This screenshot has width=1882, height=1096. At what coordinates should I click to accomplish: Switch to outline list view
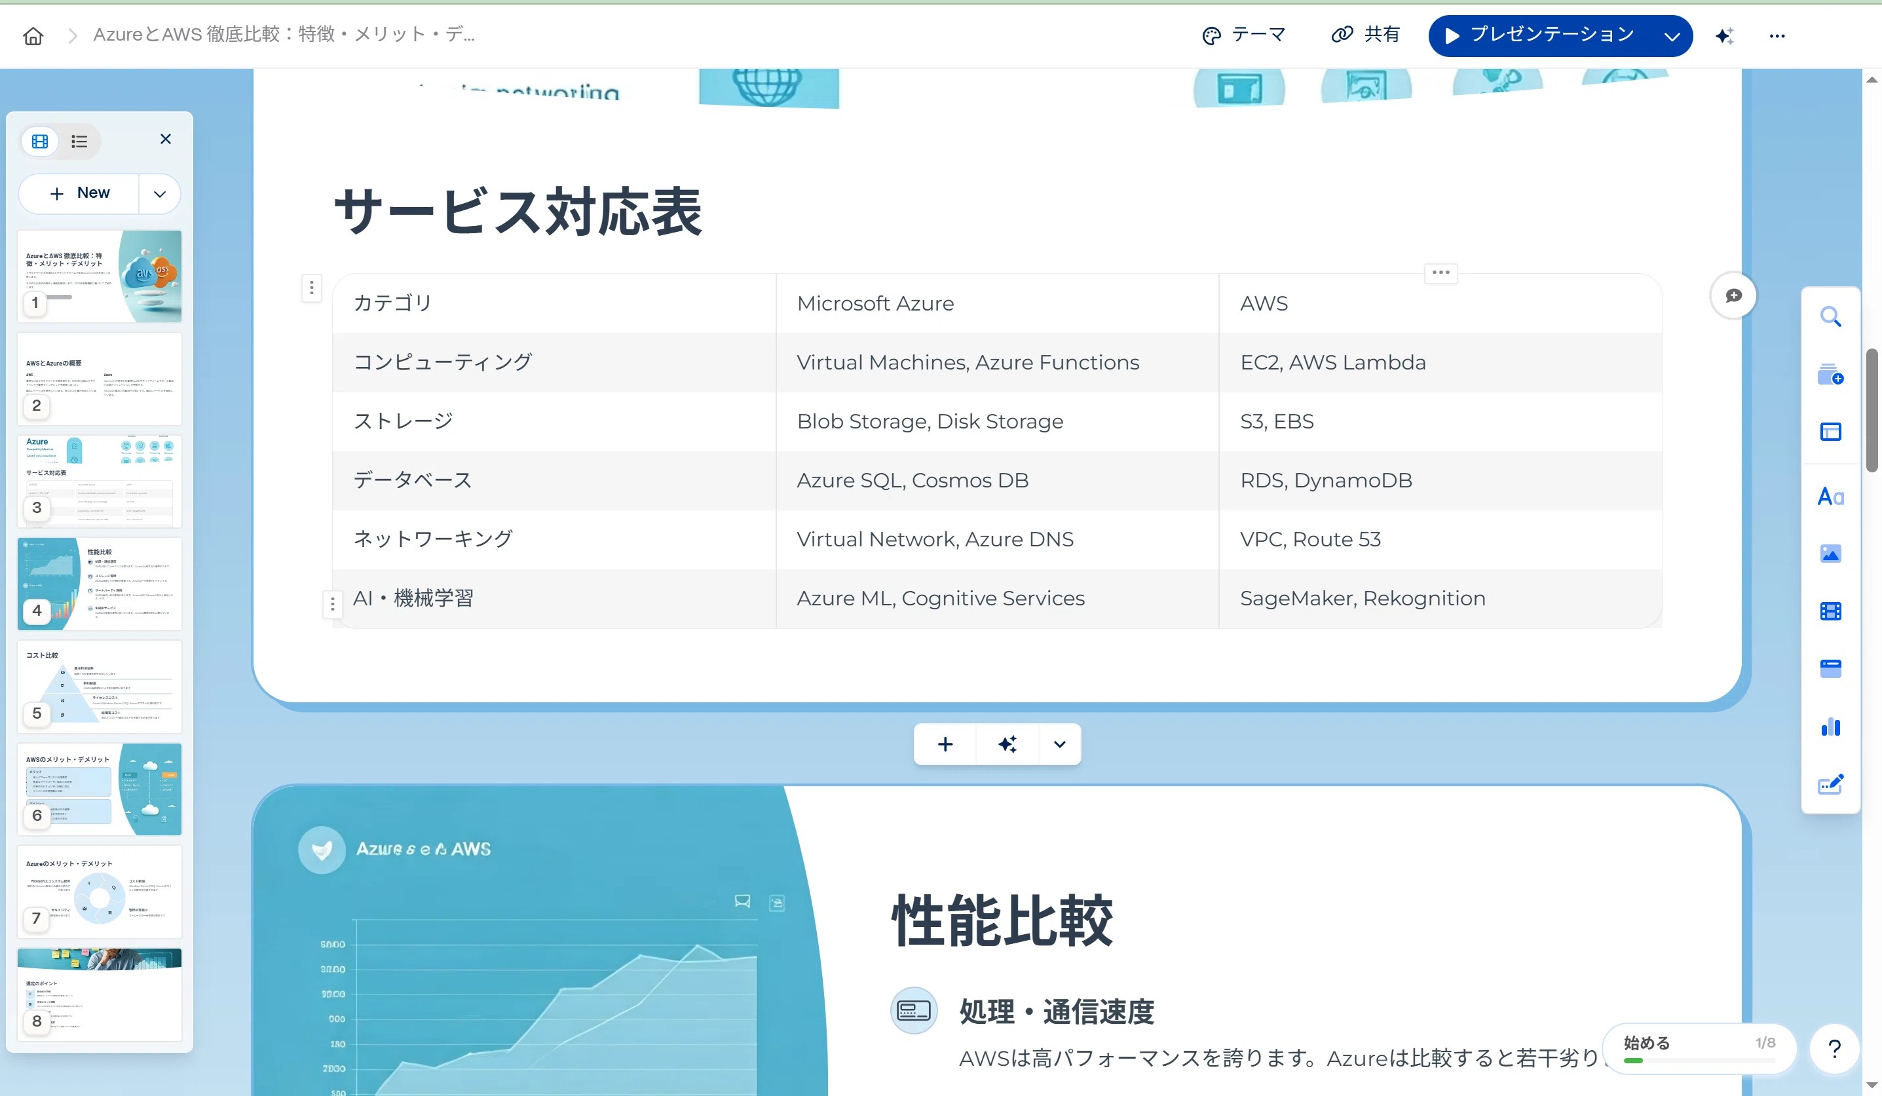79,142
